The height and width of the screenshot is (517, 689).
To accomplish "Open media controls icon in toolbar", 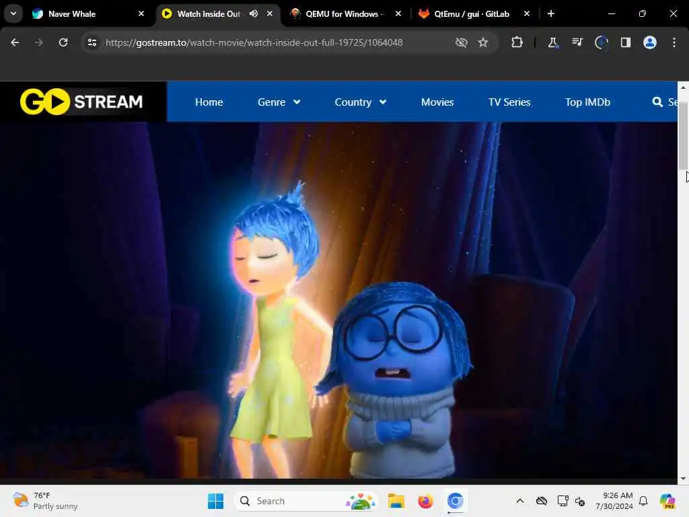I will [577, 42].
